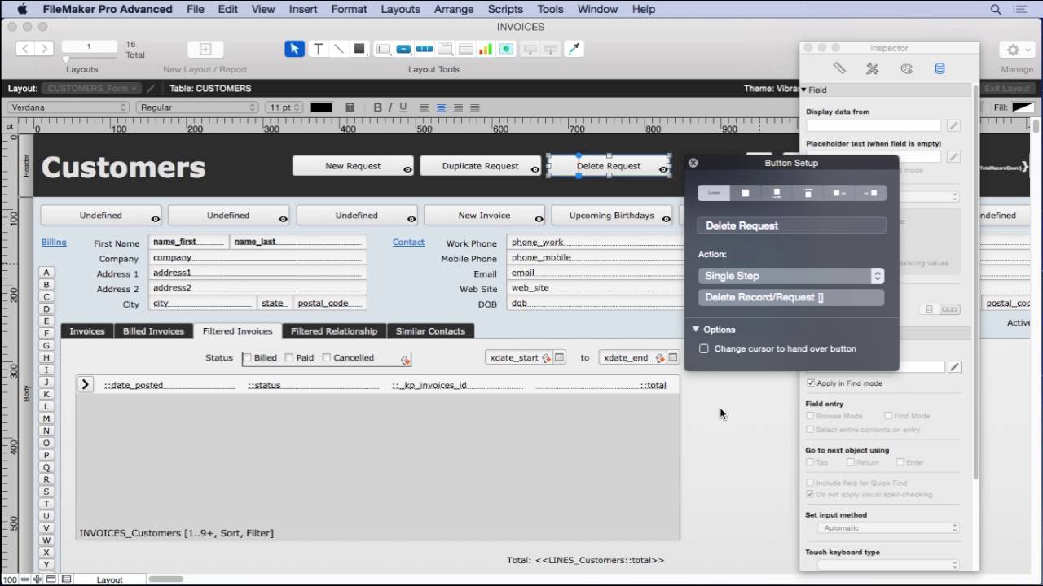
Task: Select the Line tool
Action: tap(339, 49)
